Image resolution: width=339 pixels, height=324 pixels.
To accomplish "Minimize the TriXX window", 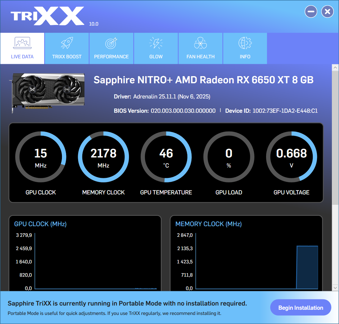I will coord(311,12).
